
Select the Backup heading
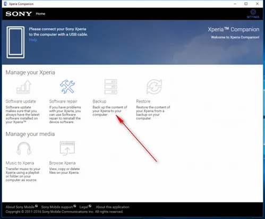(99, 102)
